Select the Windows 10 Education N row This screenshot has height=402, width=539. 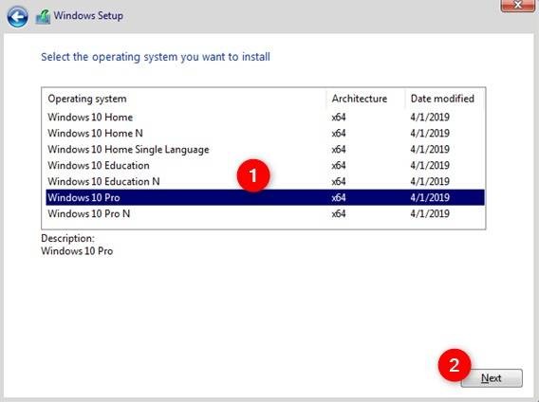[x=265, y=181]
